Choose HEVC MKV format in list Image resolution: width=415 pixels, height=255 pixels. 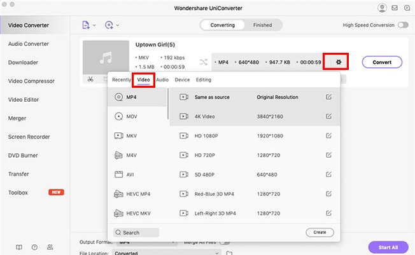coord(137,213)
